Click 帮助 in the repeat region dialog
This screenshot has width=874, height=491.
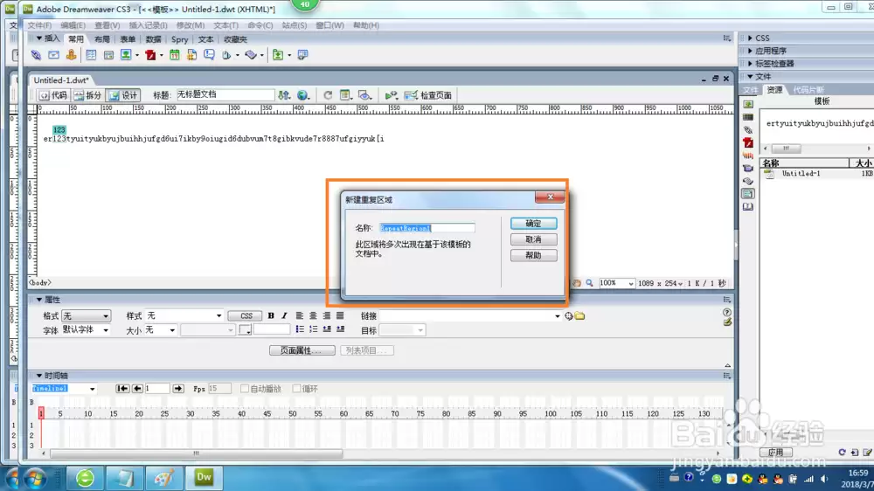point(533,255)
